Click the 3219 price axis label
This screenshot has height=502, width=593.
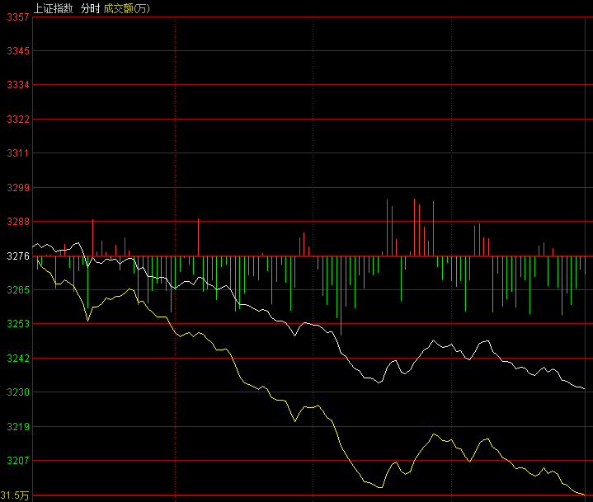click(x=18, y=427)
